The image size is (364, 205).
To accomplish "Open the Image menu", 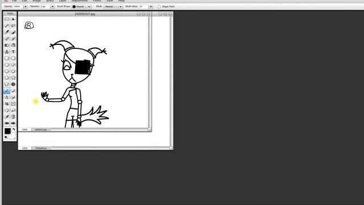I will 36,1.
